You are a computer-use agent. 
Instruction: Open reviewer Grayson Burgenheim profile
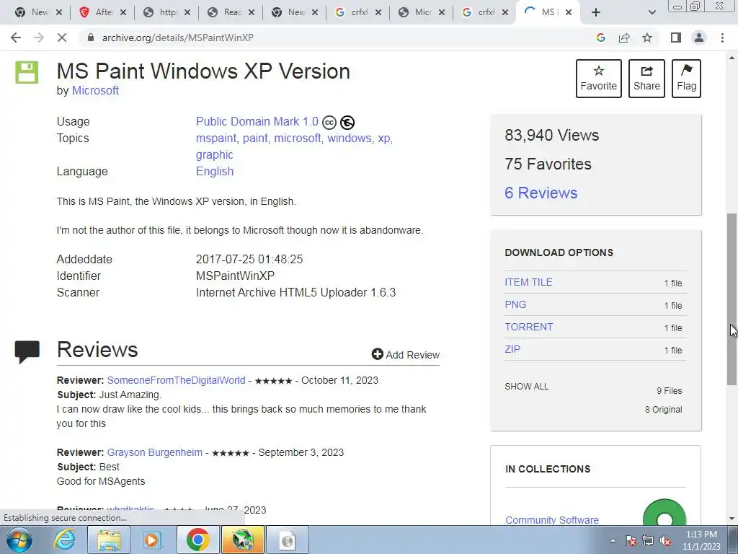[x=154, y=452]
